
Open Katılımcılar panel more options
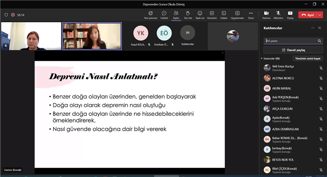click(313, 28)
